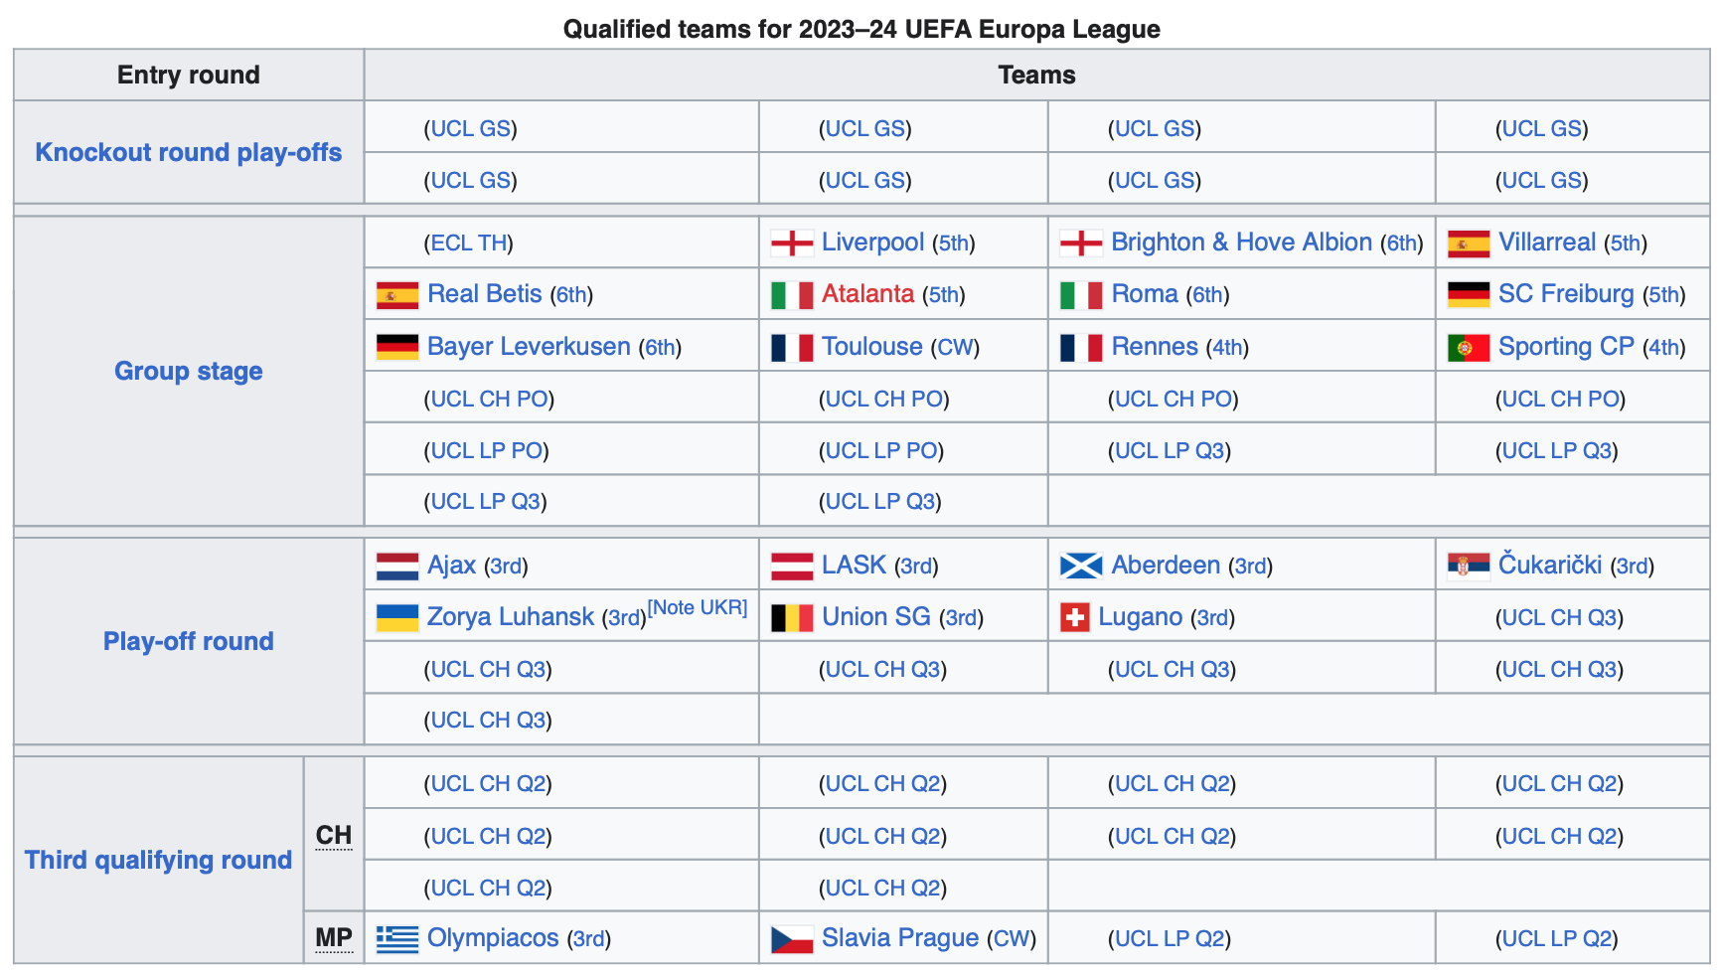The width and height of the screenshot is (1721, 976).
Task: Open the Union SG team link
Action: (875, 617)
